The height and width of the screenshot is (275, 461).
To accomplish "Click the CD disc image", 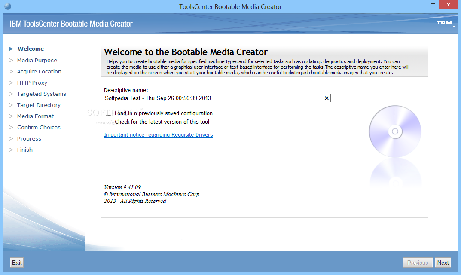I will pos(395,131).
